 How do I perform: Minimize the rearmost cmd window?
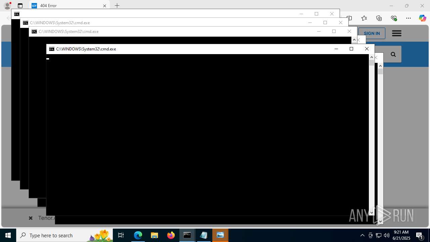pyautogui.click(x=301, y=14)
